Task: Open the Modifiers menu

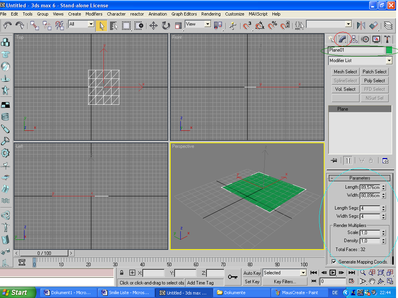Action: (94, 14)
